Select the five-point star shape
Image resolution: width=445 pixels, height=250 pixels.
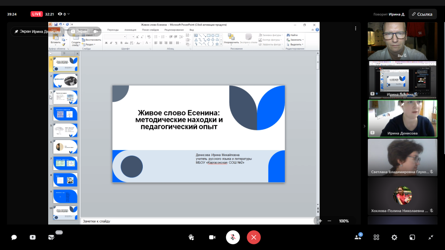(217, 44)
